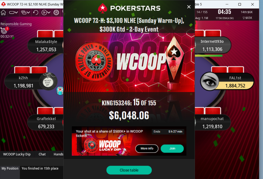Click the hand replay arrow icon
Viewport: 263px width, 179px height.
coord(36,12)
